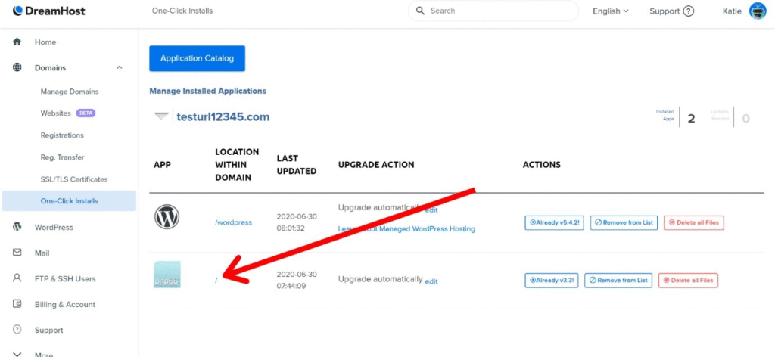Click Katie's user avatar icon
Screen dimensions: 775x357
tap(758, 11)
